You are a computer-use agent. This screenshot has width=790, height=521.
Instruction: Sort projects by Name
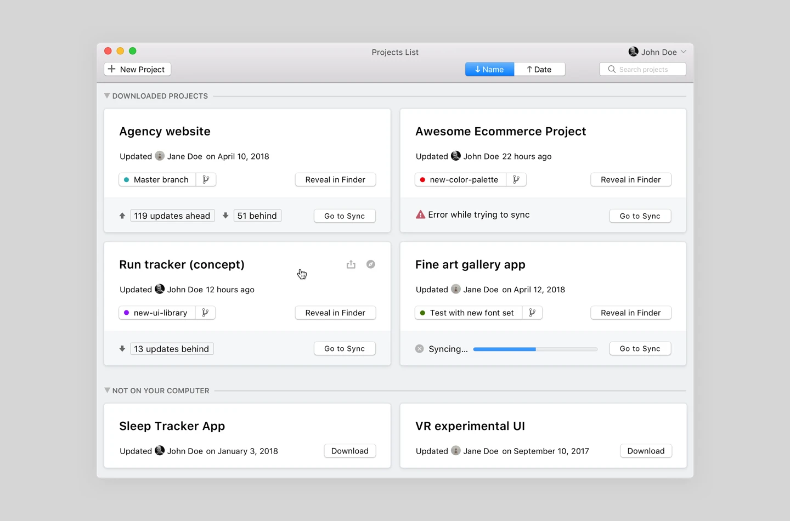[x=489, y=69]
